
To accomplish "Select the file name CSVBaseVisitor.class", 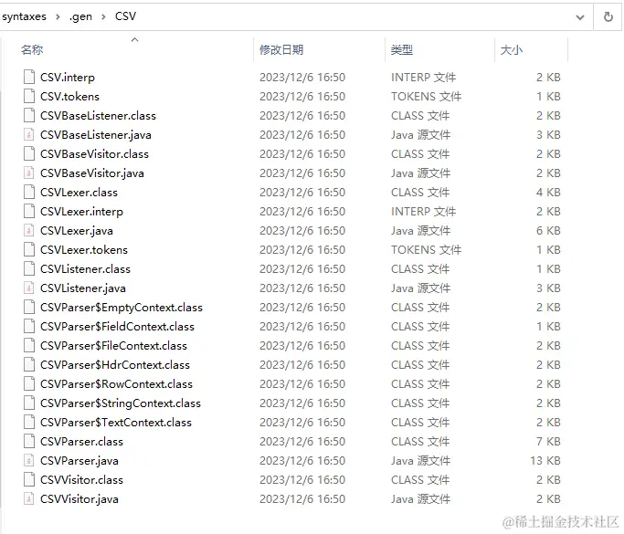I will [x=94, y=154].
